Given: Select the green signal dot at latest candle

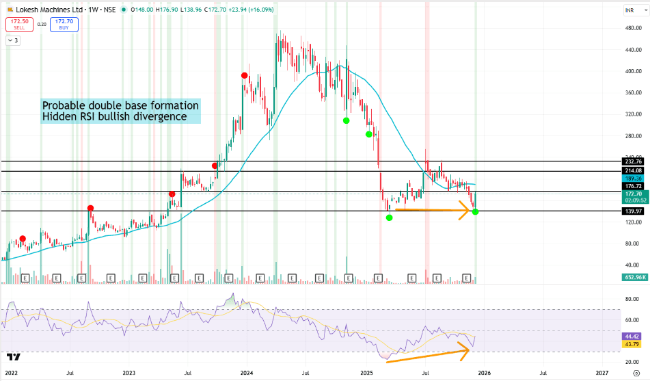Looking at the screenshot, I should tap(475, 211).
